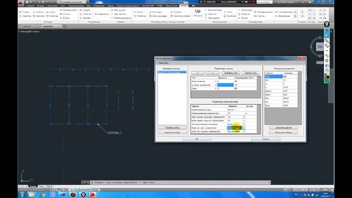
Task: Click the Детализация ribbon tool
Action: click(283, 16)
